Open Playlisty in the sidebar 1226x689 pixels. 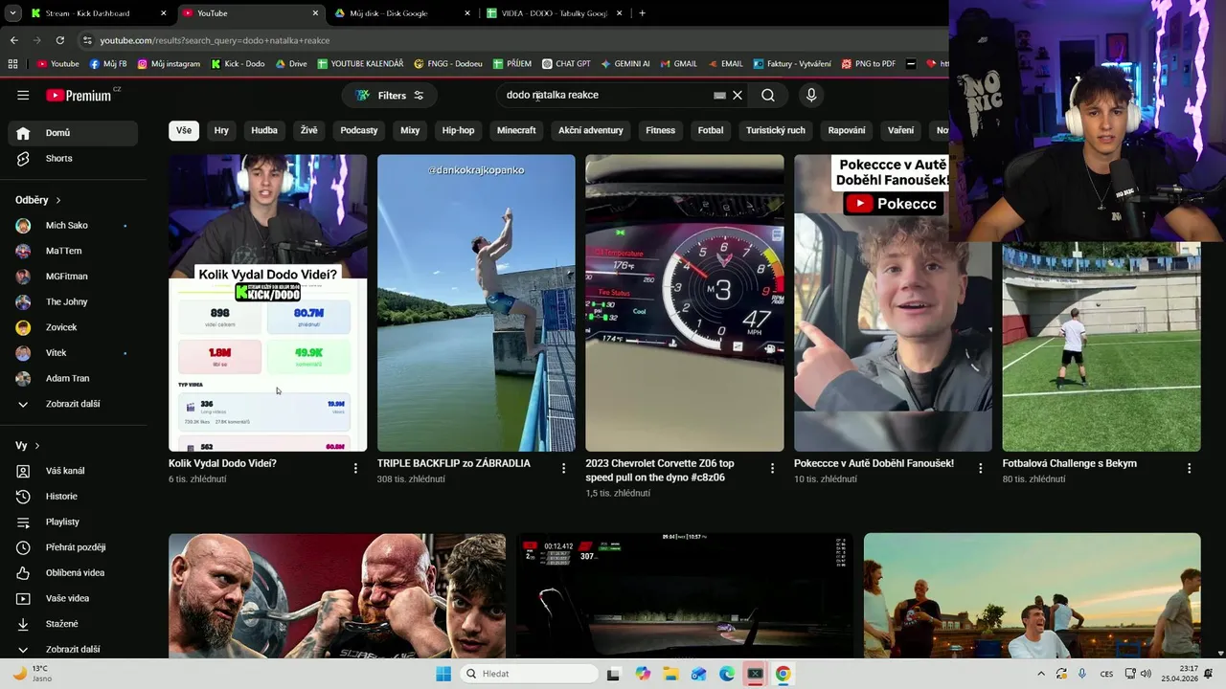73,522
